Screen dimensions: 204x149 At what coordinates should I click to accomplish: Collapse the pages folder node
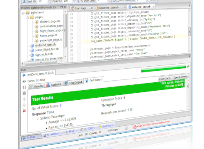pos(28,17)
